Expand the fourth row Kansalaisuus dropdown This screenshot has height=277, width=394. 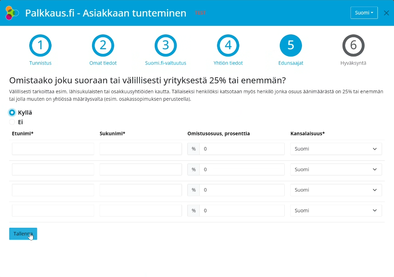[336, 210]
